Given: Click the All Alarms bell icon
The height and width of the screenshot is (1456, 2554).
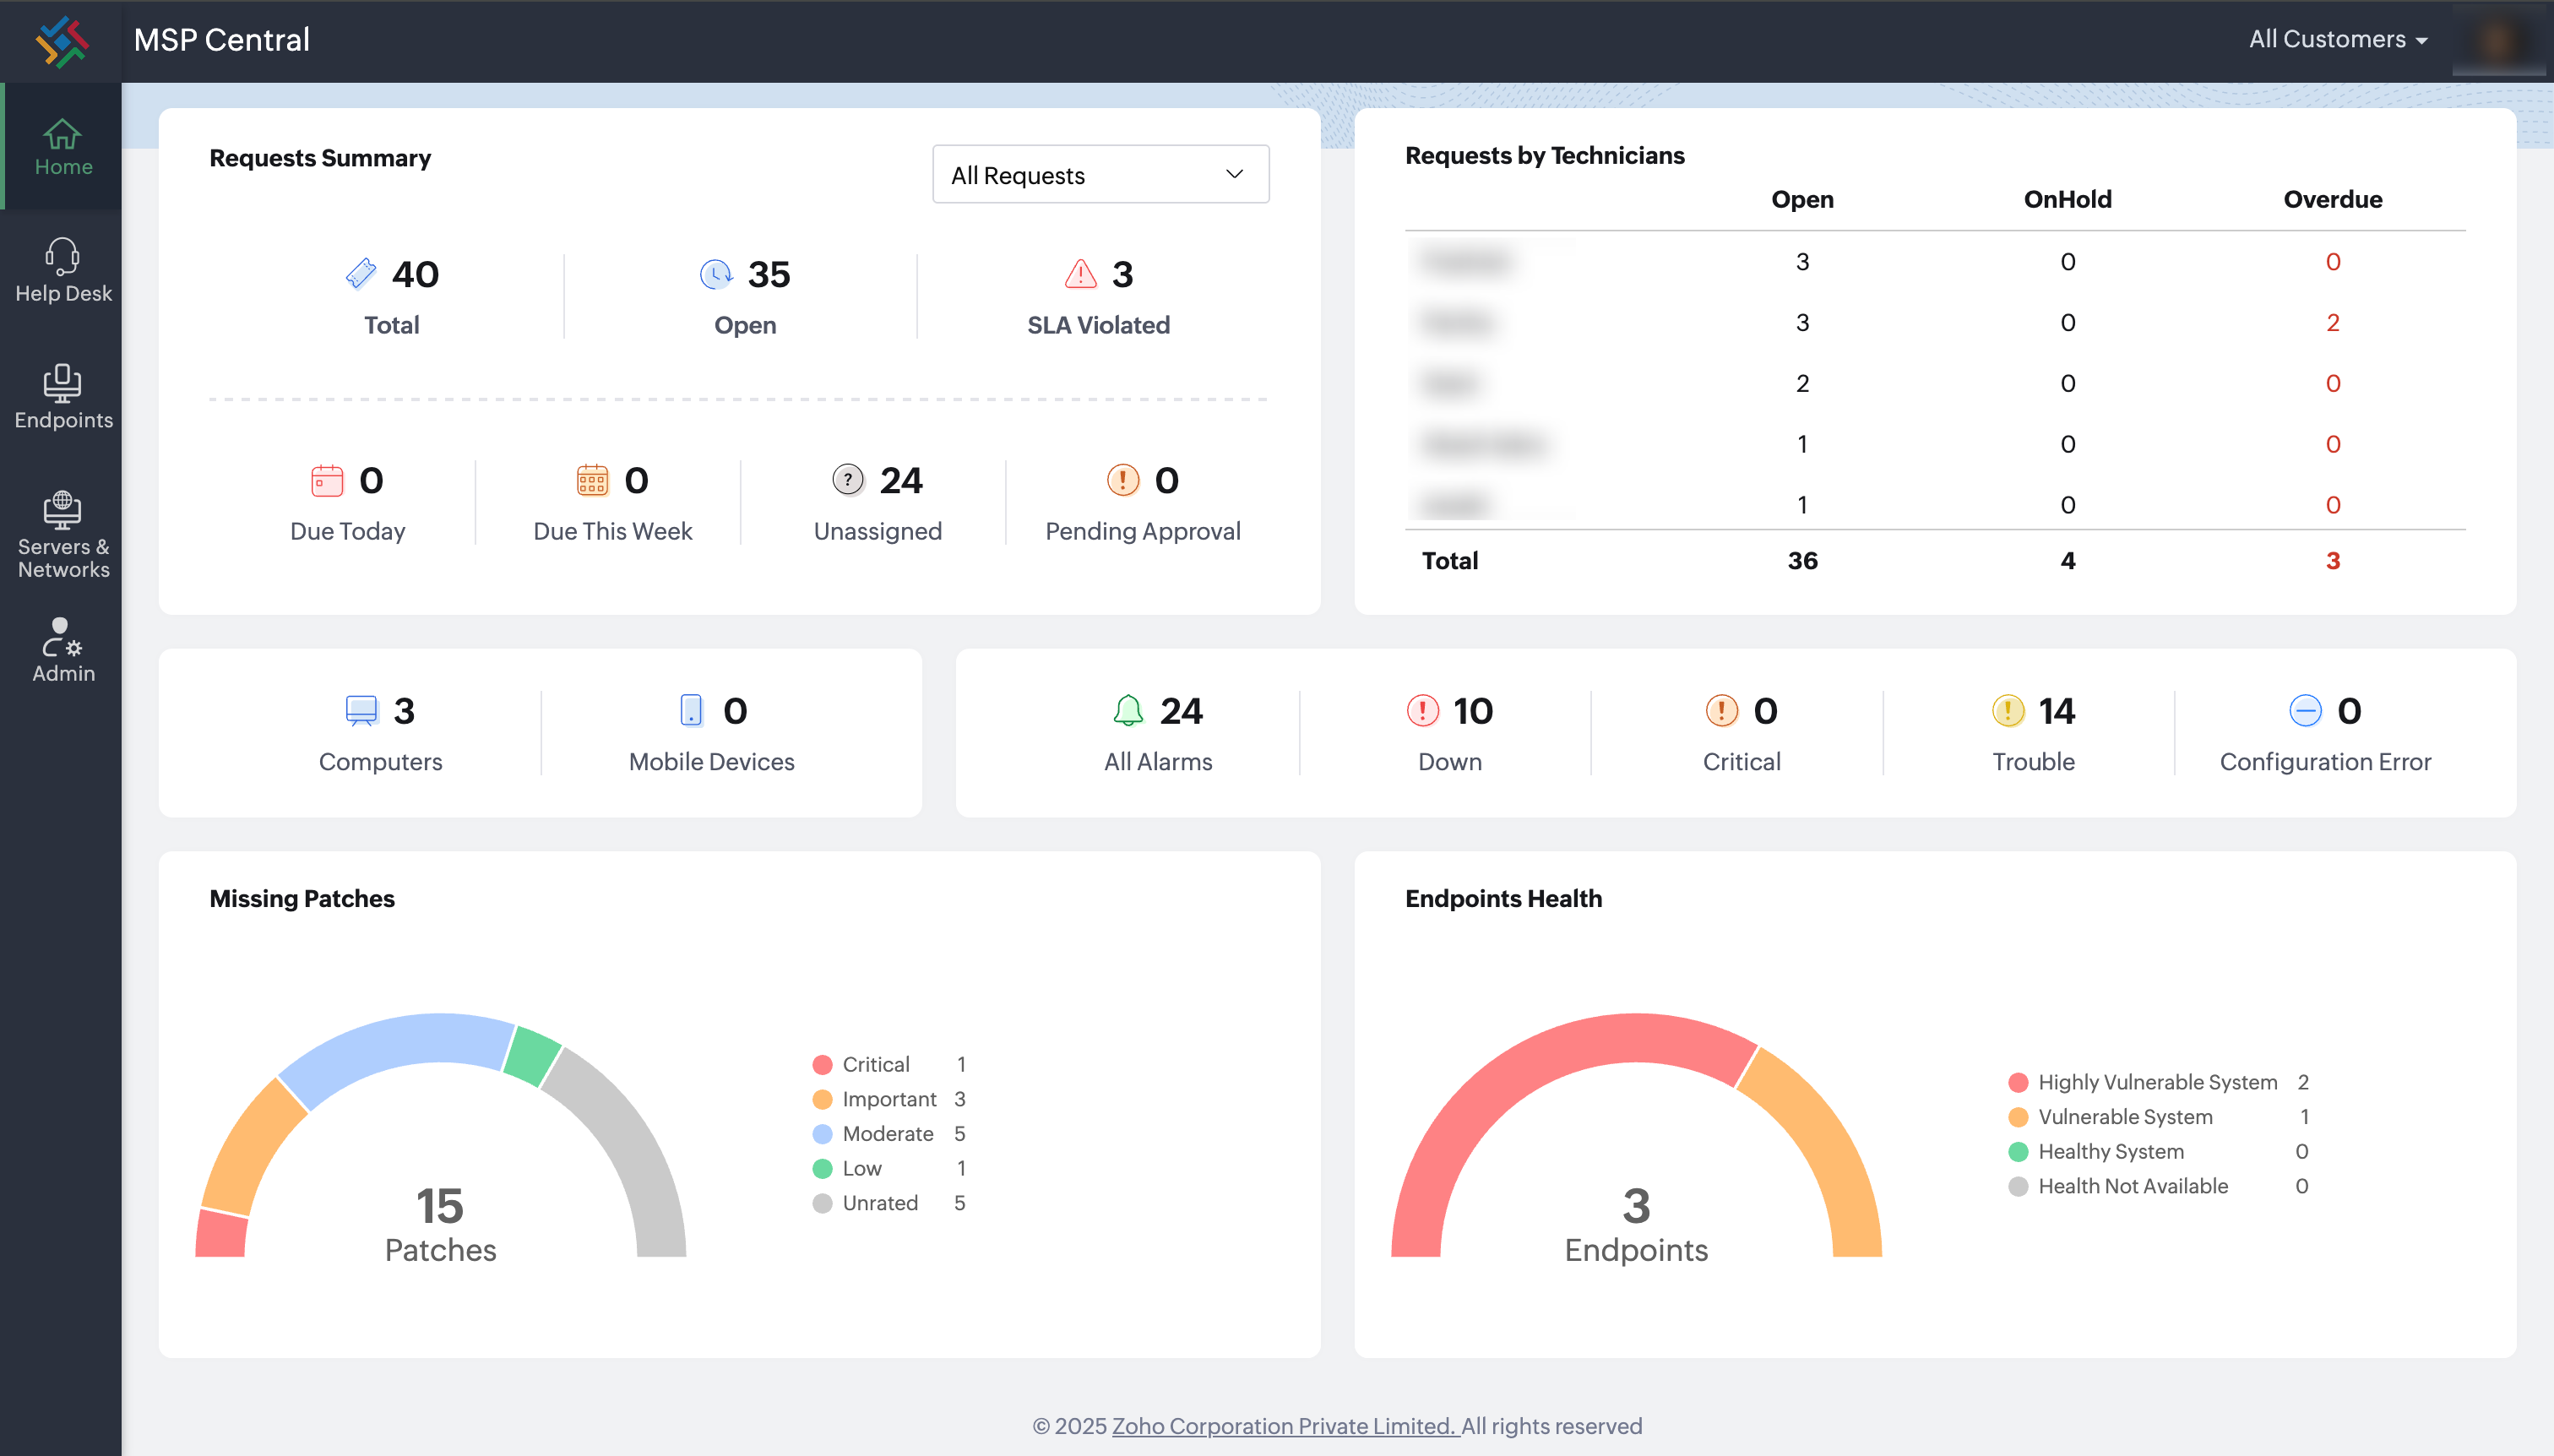Looking at the screenshot, I should click(x=1129, y=710).
